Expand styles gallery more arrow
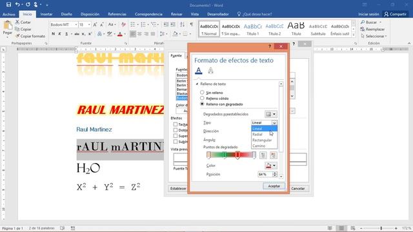The width and height of the screenshot is (413, 232). click(x=354, y=34)
